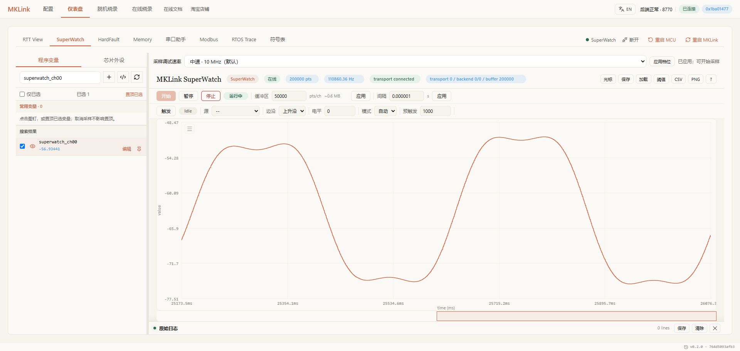Open the Modbus tab
The width and height of the screenshot is (740, 351).
click(209, 40)
